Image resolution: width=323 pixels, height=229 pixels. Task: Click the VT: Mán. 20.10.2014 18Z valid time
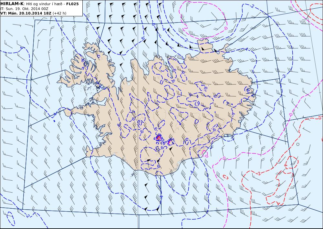(x=26, y=13)
